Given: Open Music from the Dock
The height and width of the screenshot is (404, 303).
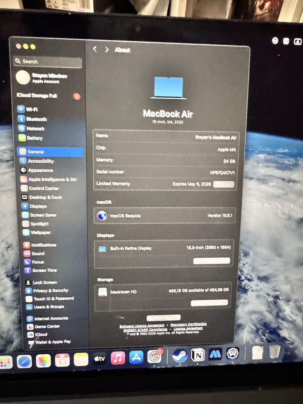Looking at the screenshot, I should [x=118, y=358].
